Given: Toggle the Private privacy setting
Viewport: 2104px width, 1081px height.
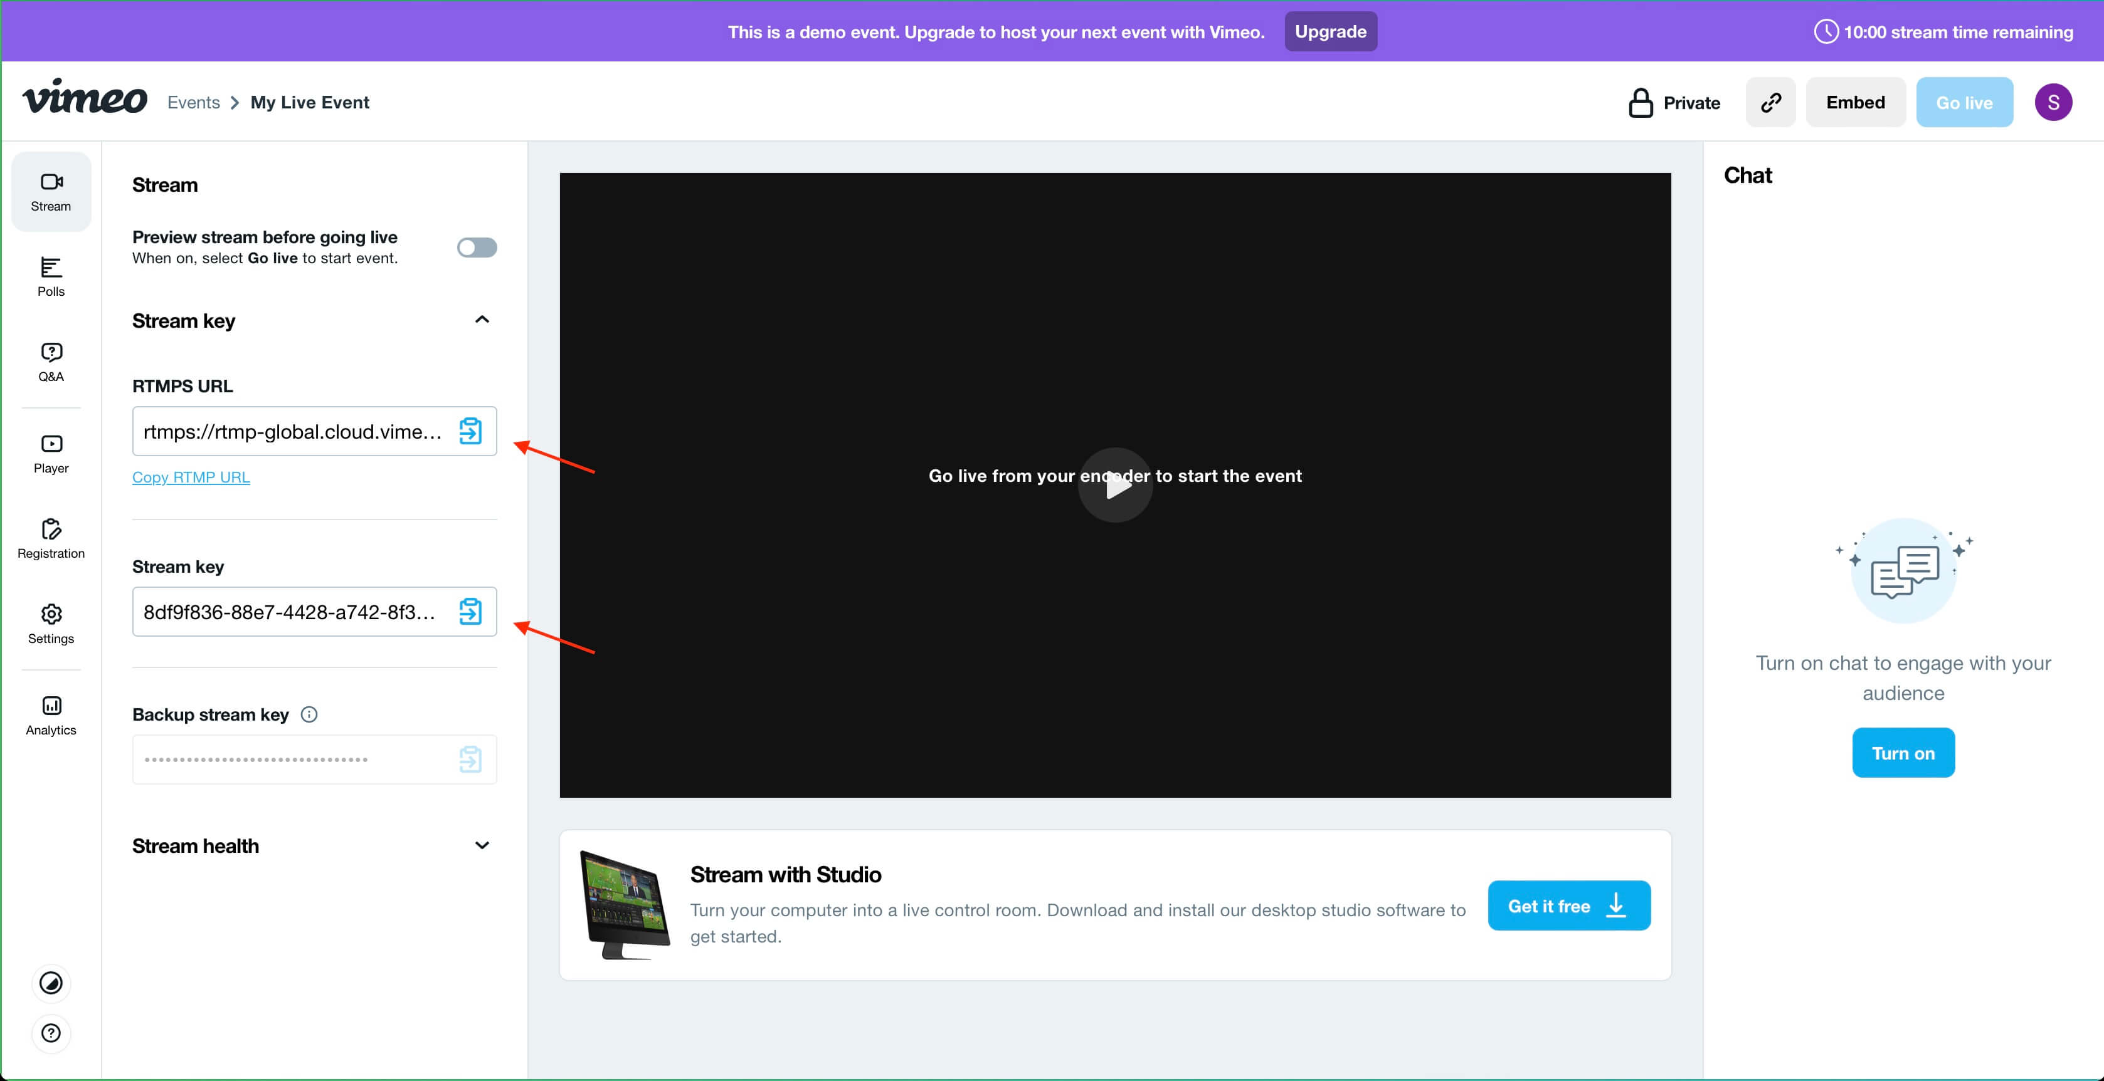Looking at the screenshot, I should point(1674,102).
